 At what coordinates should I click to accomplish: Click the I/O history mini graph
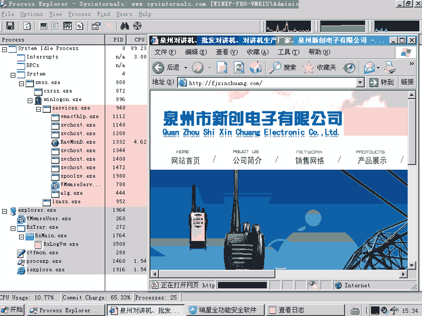(x=396, y=27)
